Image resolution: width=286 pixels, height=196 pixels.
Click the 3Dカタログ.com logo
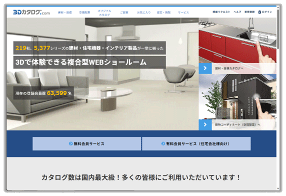(31, 12)
